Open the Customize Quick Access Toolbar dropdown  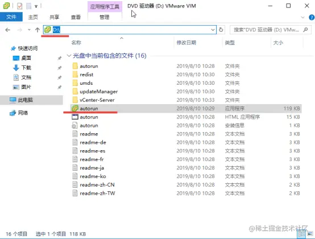pyautogui.click(x=36, y=6)
